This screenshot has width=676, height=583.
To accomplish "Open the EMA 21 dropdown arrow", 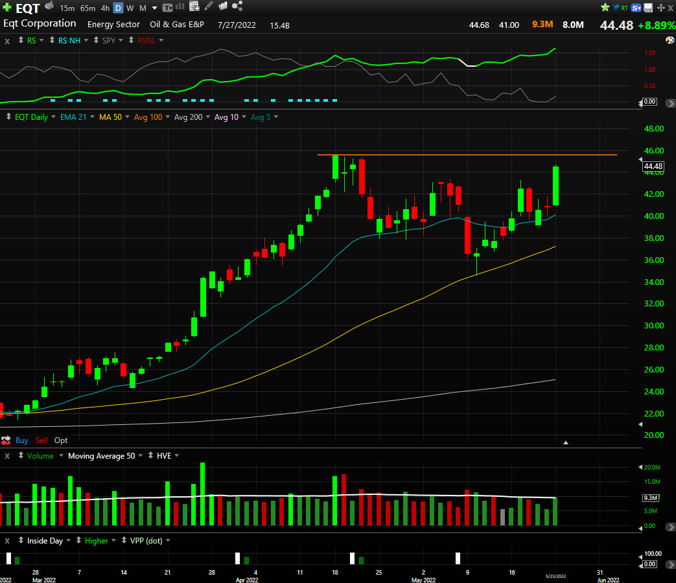I will [92, 117].
